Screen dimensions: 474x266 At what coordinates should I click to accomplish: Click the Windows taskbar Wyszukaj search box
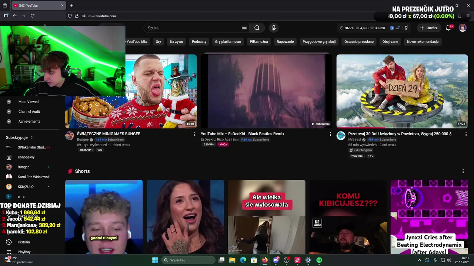[x=188, y=260]
